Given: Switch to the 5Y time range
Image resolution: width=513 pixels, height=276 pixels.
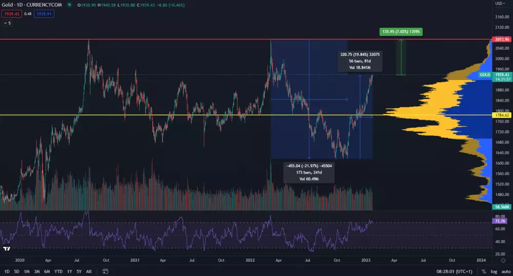Looking at the screenshot, I should [78, 271].
